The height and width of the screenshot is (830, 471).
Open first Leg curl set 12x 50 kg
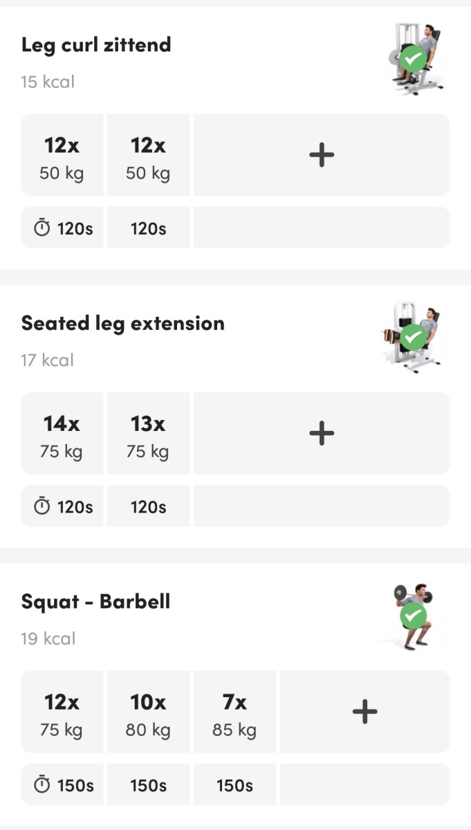(x=62, y=156)
